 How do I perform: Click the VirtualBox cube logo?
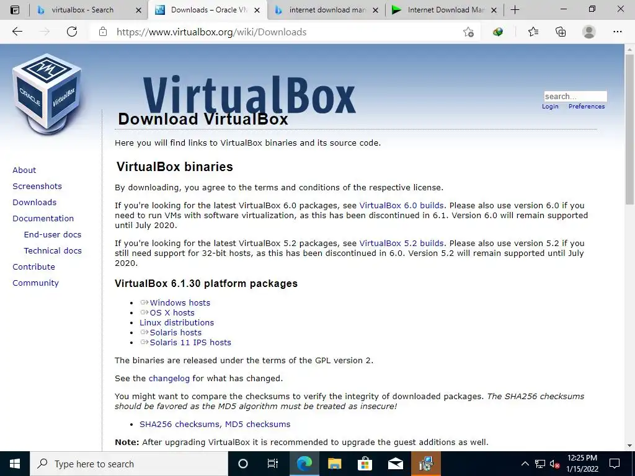(47, 94)
